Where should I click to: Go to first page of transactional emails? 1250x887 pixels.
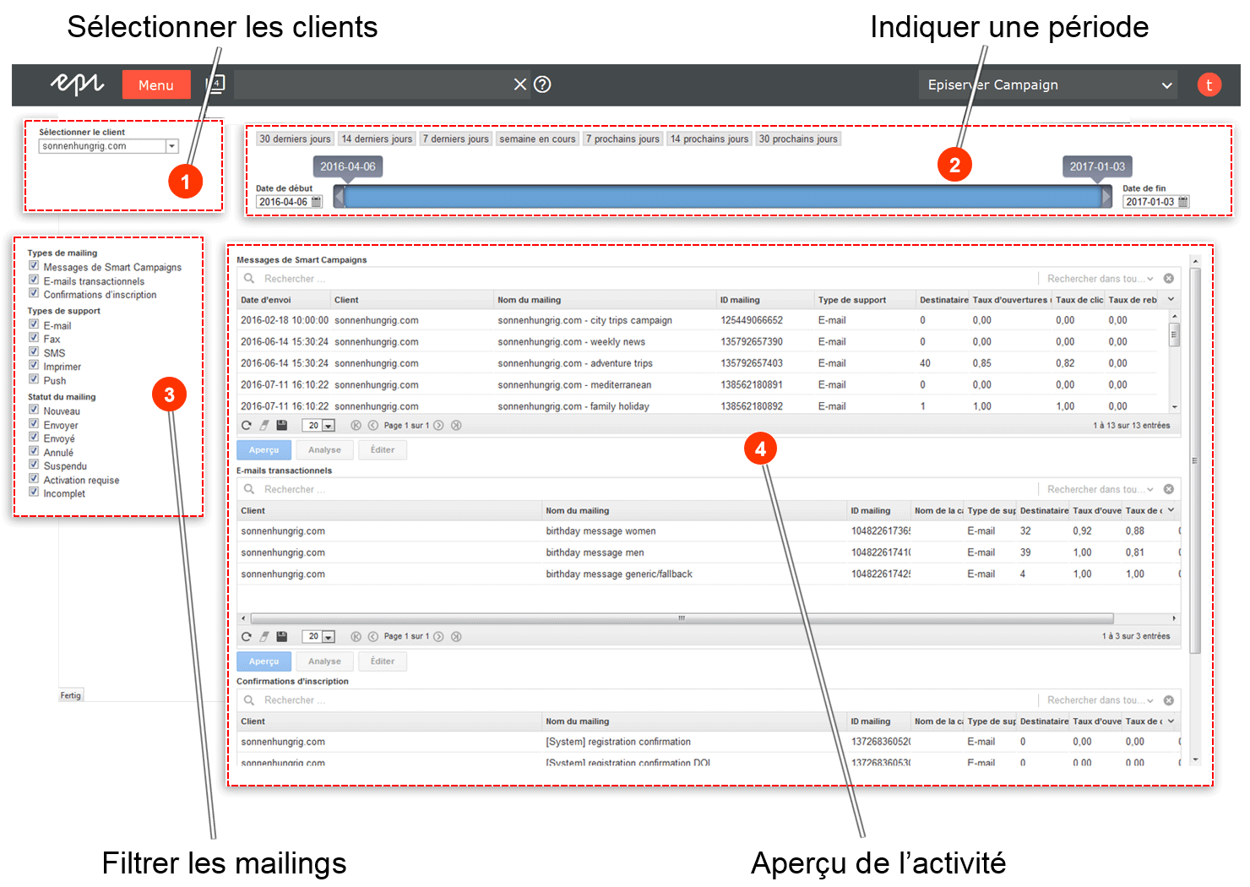(x=356, y=637)
